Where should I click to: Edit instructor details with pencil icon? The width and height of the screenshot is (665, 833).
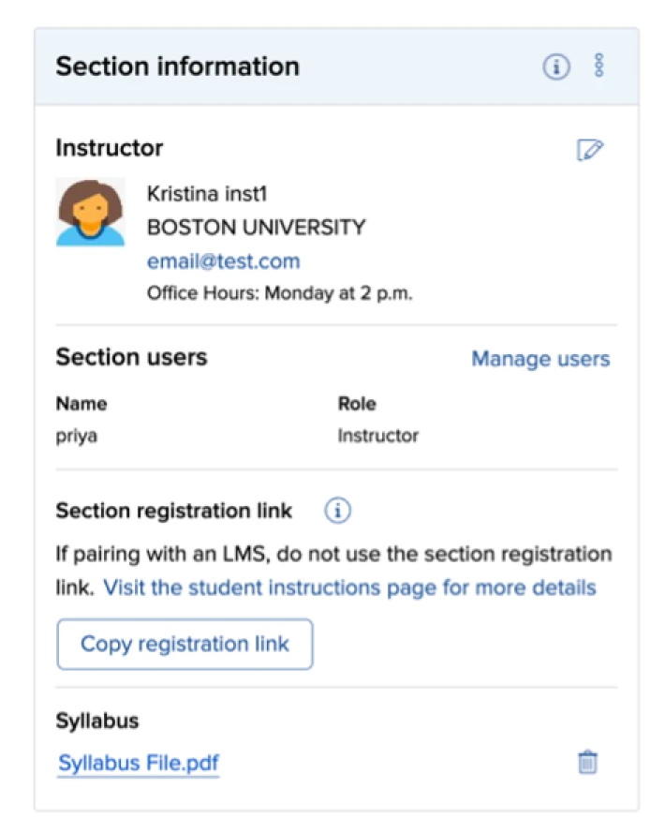(x=590, y=150)
